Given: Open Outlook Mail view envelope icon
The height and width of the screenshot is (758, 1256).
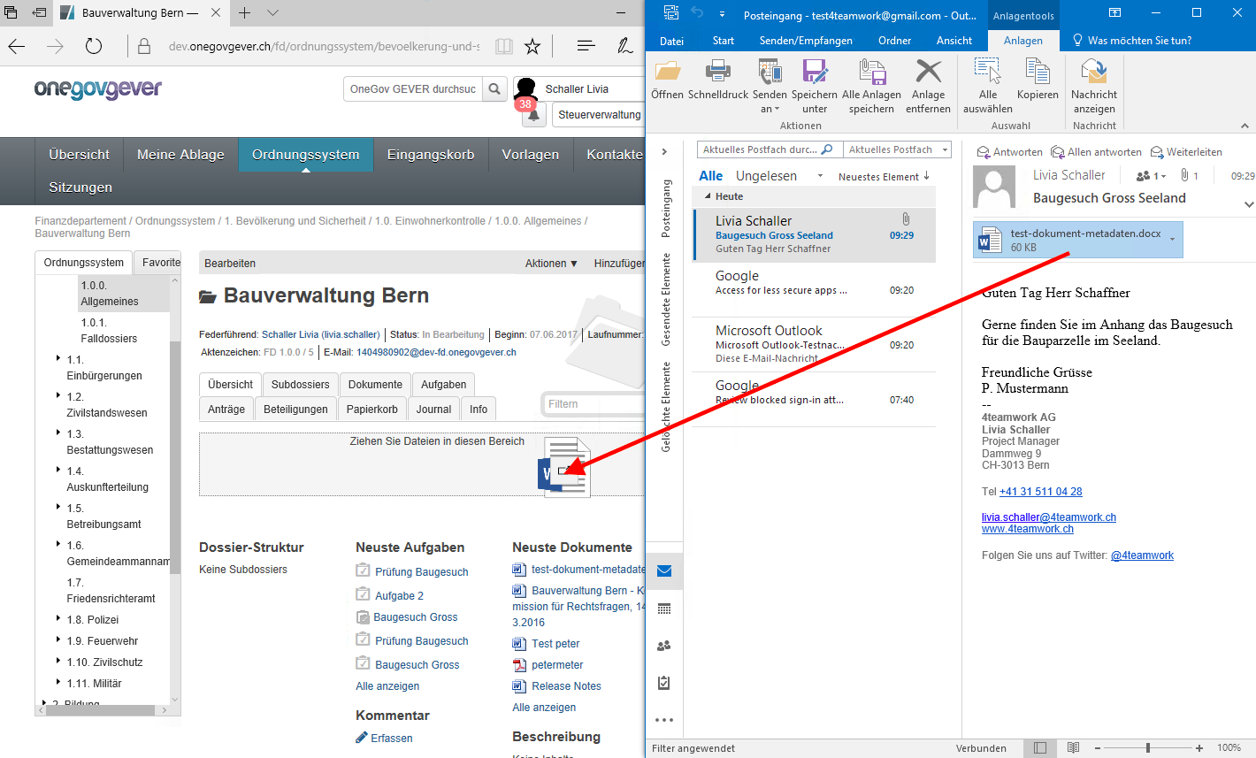Looking at the screenshot, I should point(664,571).
